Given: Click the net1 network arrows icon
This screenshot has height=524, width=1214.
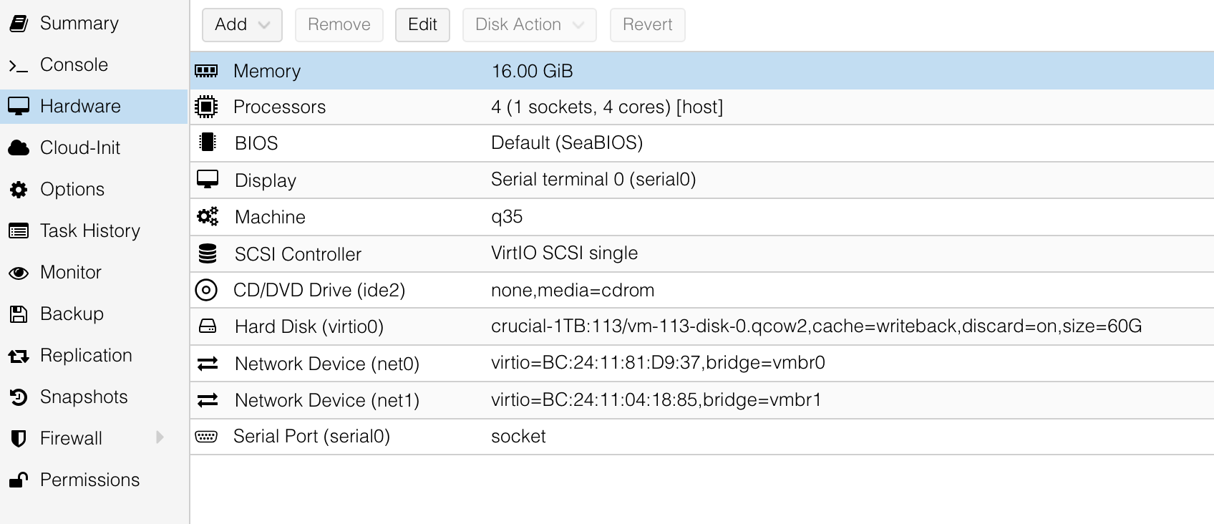Looking at the screenshot, I should tap(208, 400).
